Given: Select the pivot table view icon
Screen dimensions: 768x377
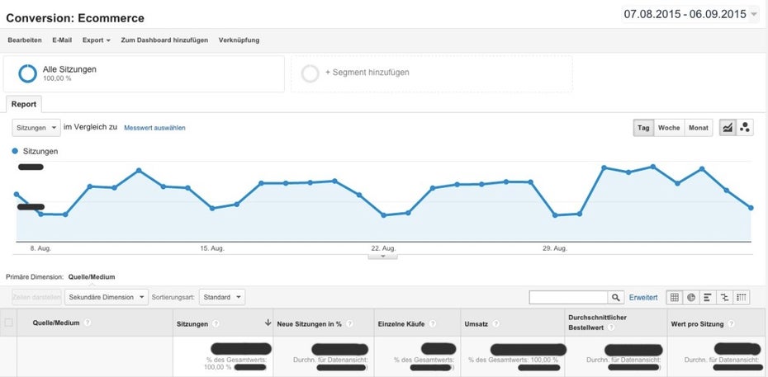Looking at the screenshot, I should [742, 297].
